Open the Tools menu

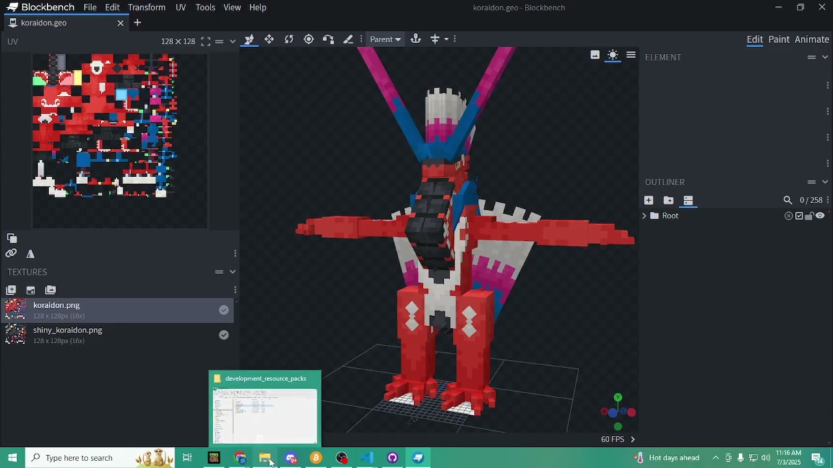pos(205,7)
